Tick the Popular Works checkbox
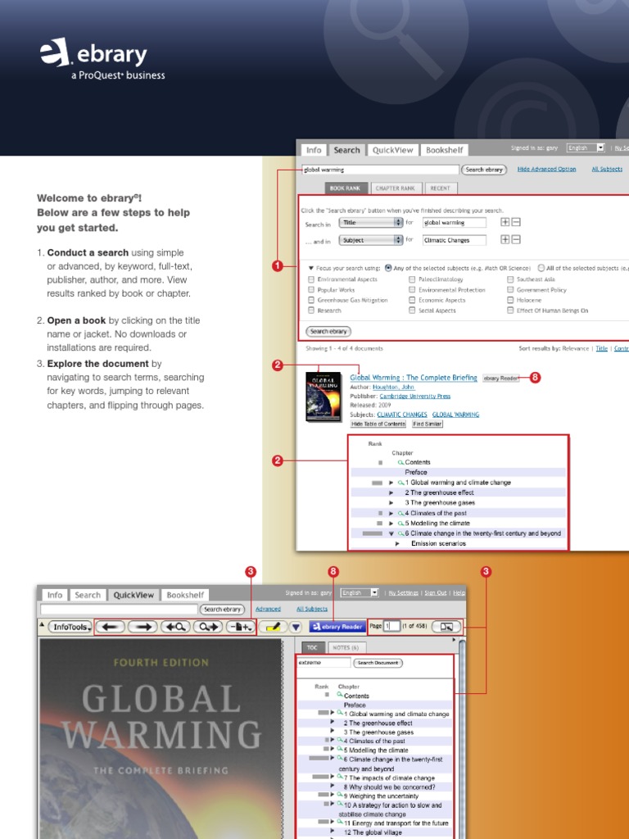 [311, 289]
